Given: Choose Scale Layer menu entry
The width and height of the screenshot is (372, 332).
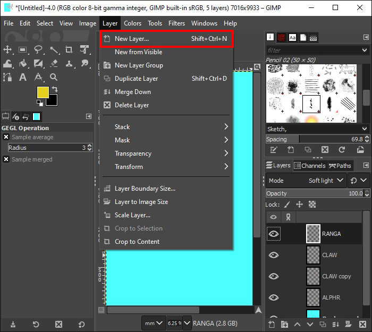Looking at the screenshot, I should [x=166, y=215].
